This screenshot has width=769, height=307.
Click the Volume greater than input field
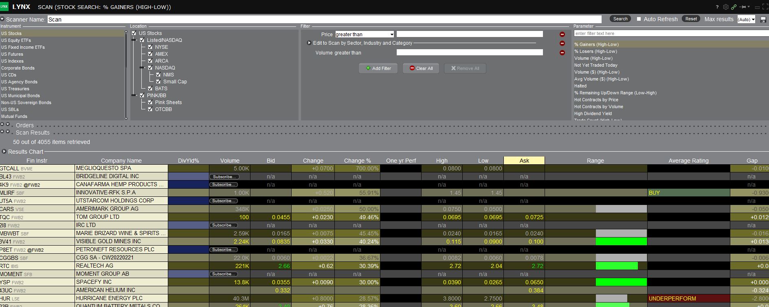470,52
